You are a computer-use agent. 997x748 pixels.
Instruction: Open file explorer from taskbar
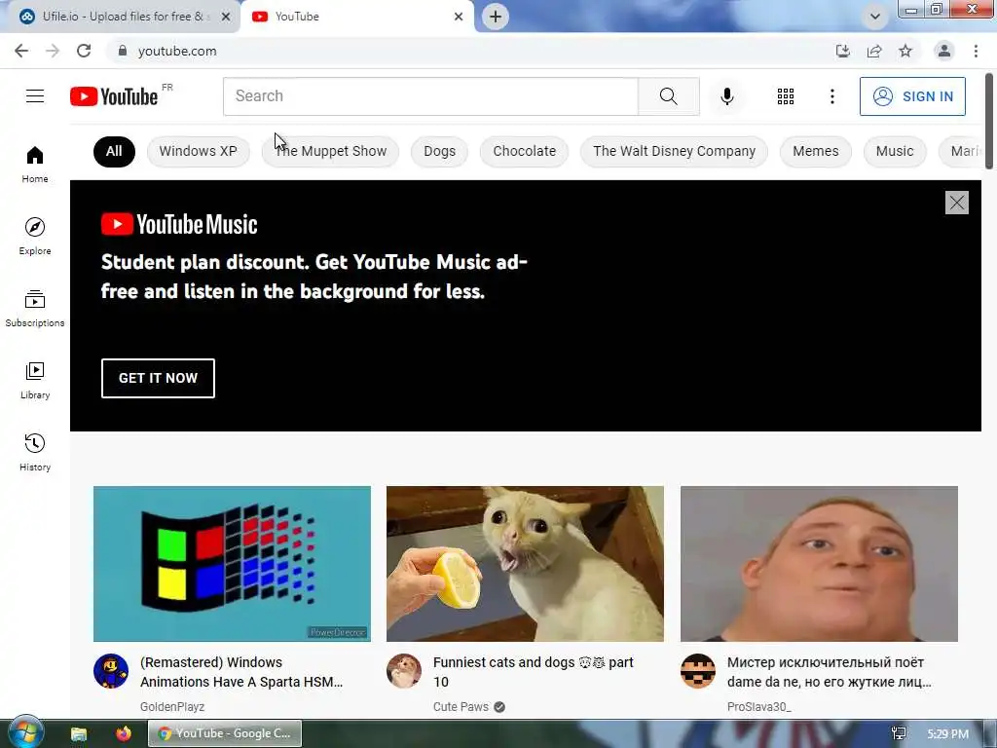click(79, 734)
